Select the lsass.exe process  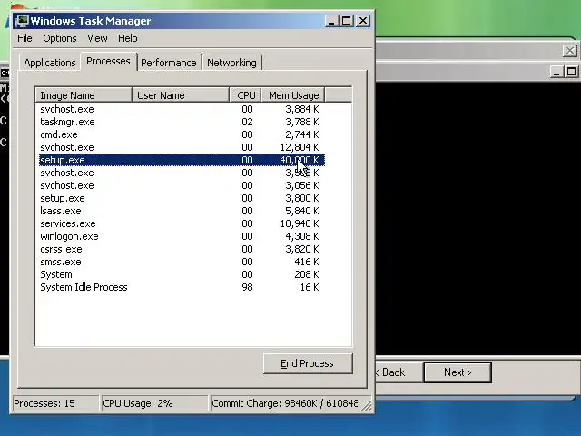(182, 211)
